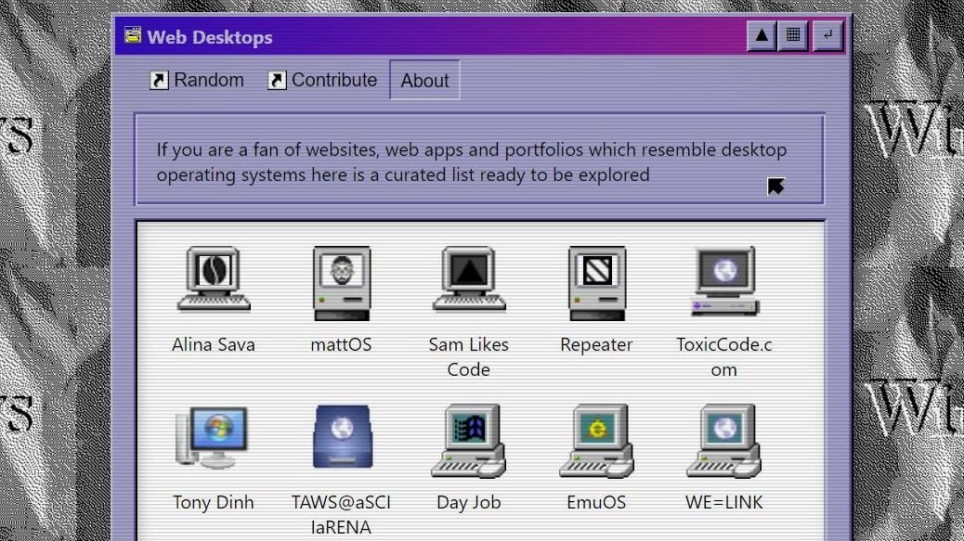The height and width of the screenshot is (541, 964).
Task: Click the Random shortcut link
Action: pos(208,81)
